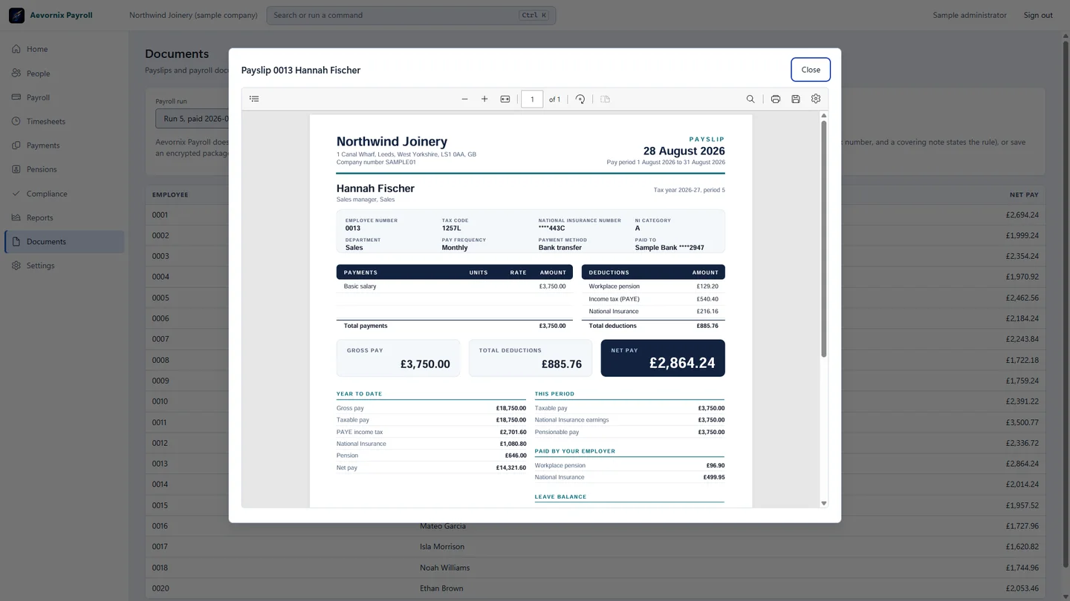Click the Documents page heading

(177, 53)
